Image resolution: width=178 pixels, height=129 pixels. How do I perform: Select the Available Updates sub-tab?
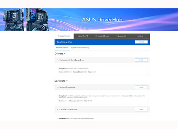[62, 47]
